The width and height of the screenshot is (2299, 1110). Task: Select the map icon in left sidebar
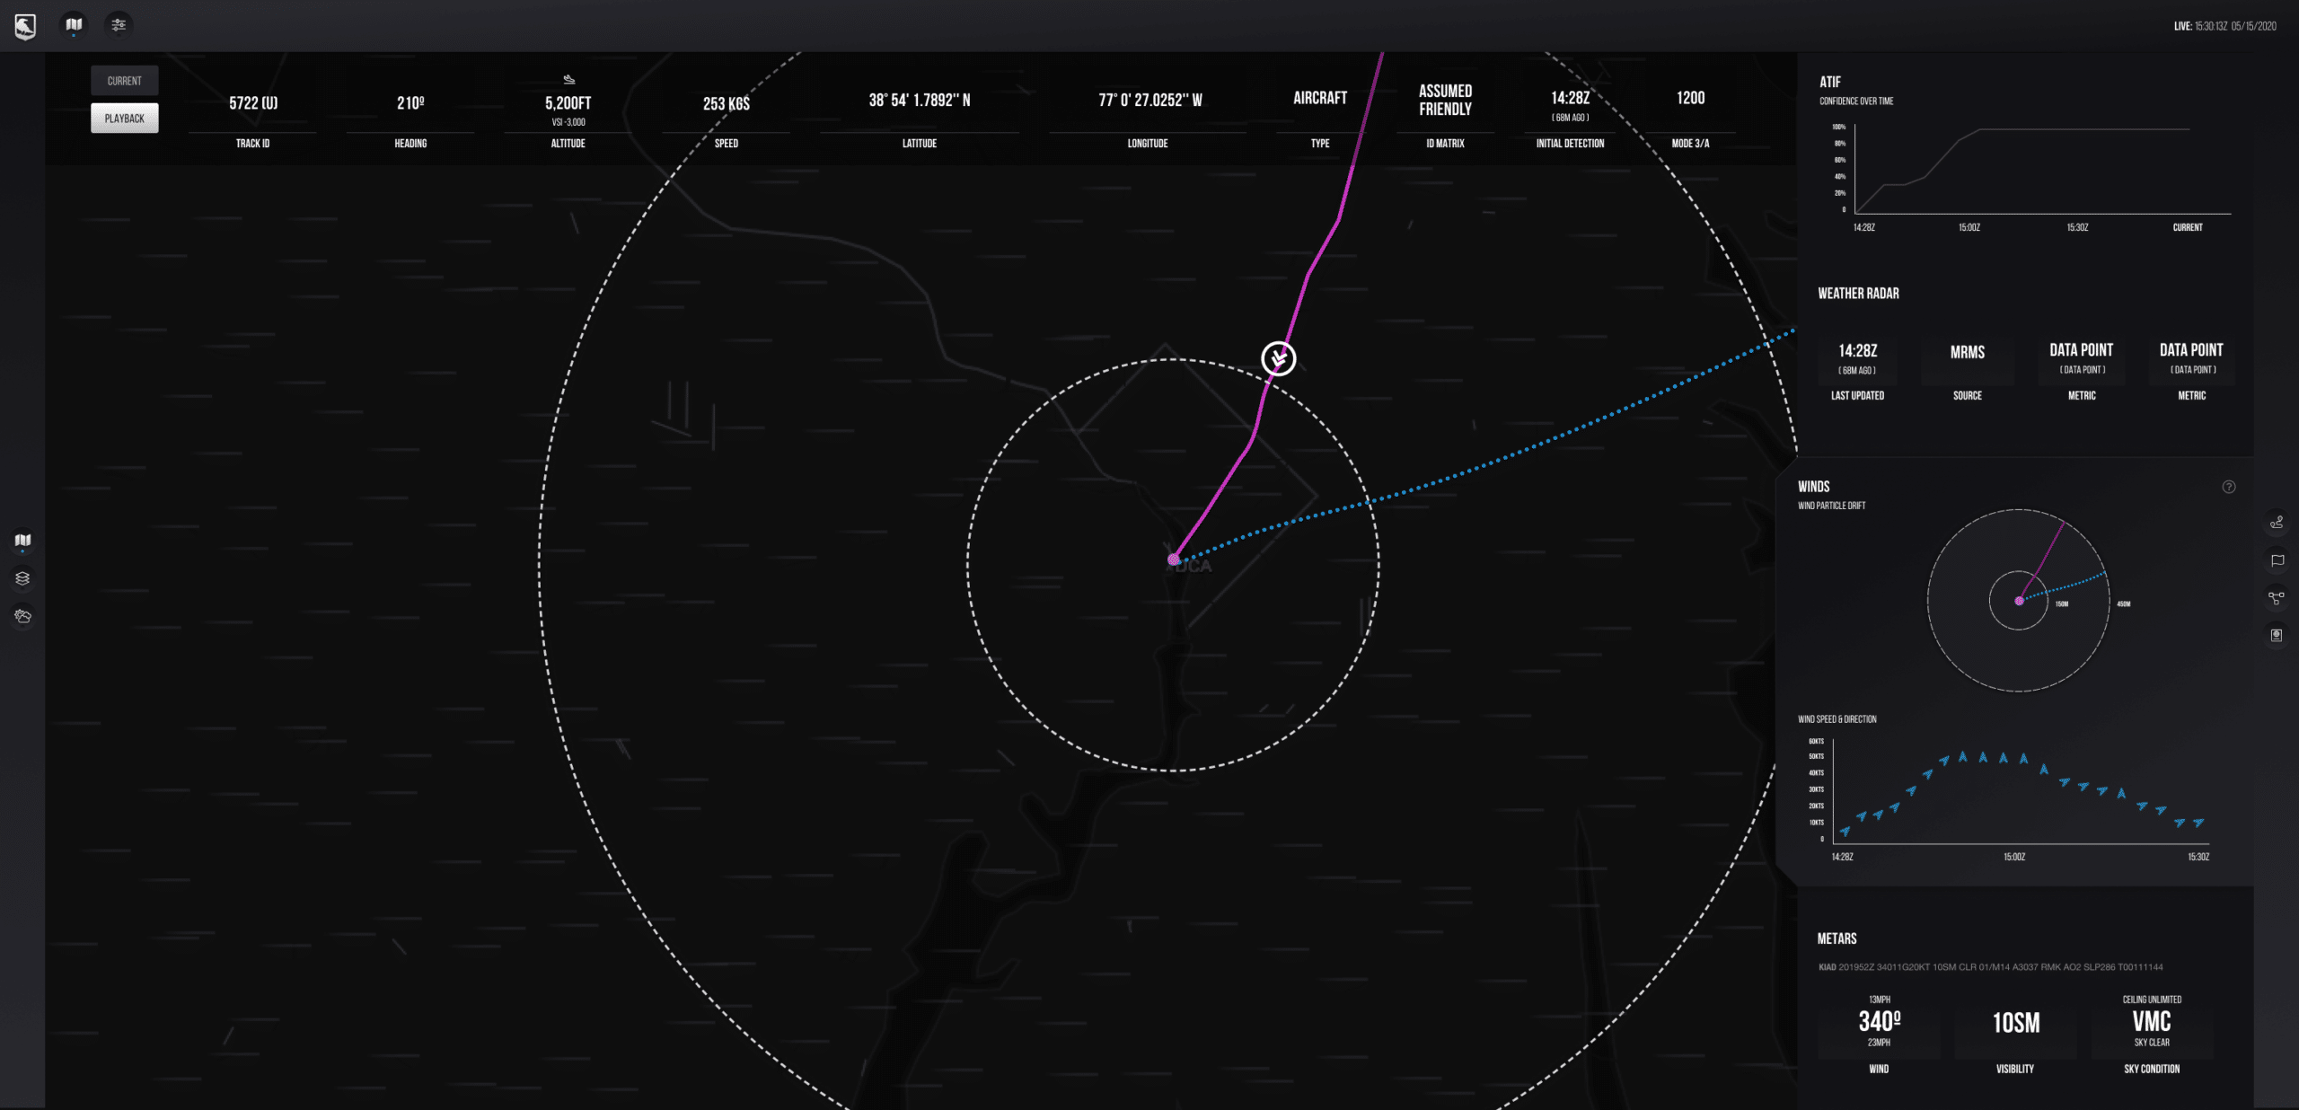(23, 541)
